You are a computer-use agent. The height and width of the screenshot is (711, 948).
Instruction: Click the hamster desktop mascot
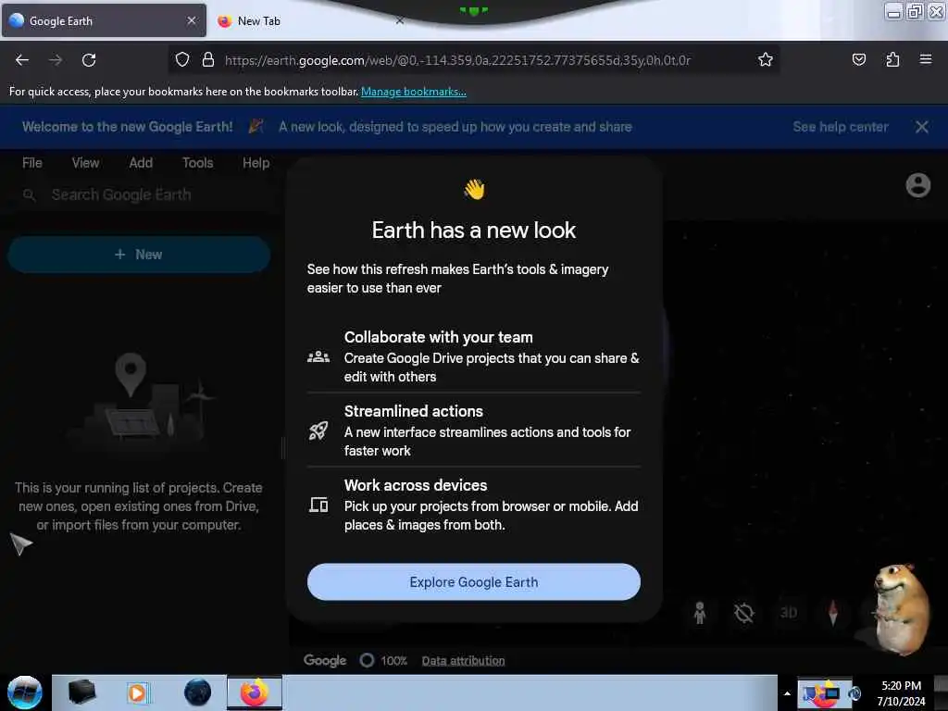pyautogui.click(x=900, y=609)
